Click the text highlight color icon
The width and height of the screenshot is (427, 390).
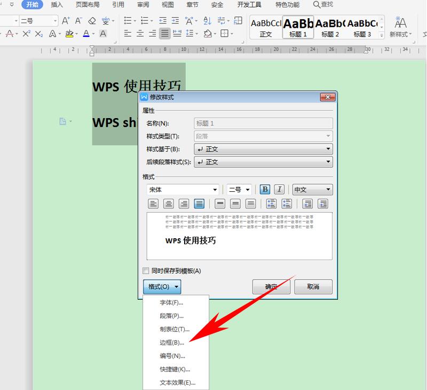69,34
